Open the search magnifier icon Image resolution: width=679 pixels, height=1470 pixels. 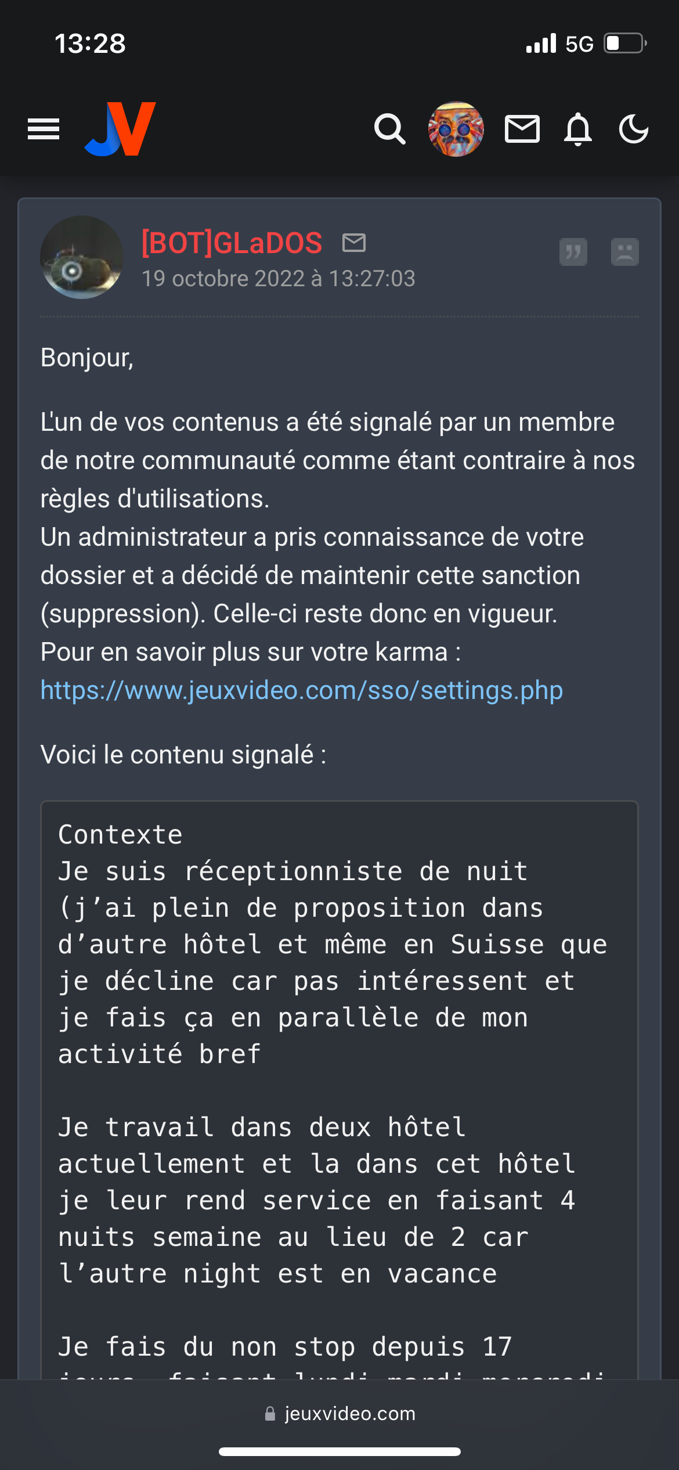pyautogui.click(x=389, y=129)
